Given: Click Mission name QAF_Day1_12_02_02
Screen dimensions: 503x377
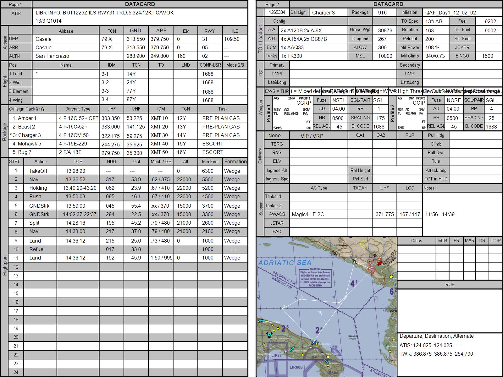Looking at the screenshot, I should point(450,13).
